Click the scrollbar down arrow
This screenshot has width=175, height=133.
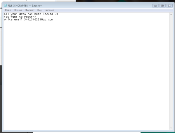(171, 128)
